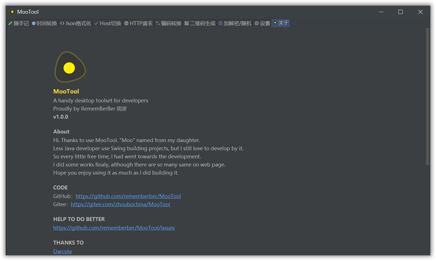The width and height of the screenshot is (436, 261).
Task: Click the line starting 'So every little free time'
Action: tap(127, 156)
